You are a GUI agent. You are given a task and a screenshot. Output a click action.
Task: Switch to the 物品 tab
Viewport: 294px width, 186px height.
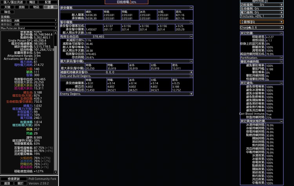click(36, 7)
